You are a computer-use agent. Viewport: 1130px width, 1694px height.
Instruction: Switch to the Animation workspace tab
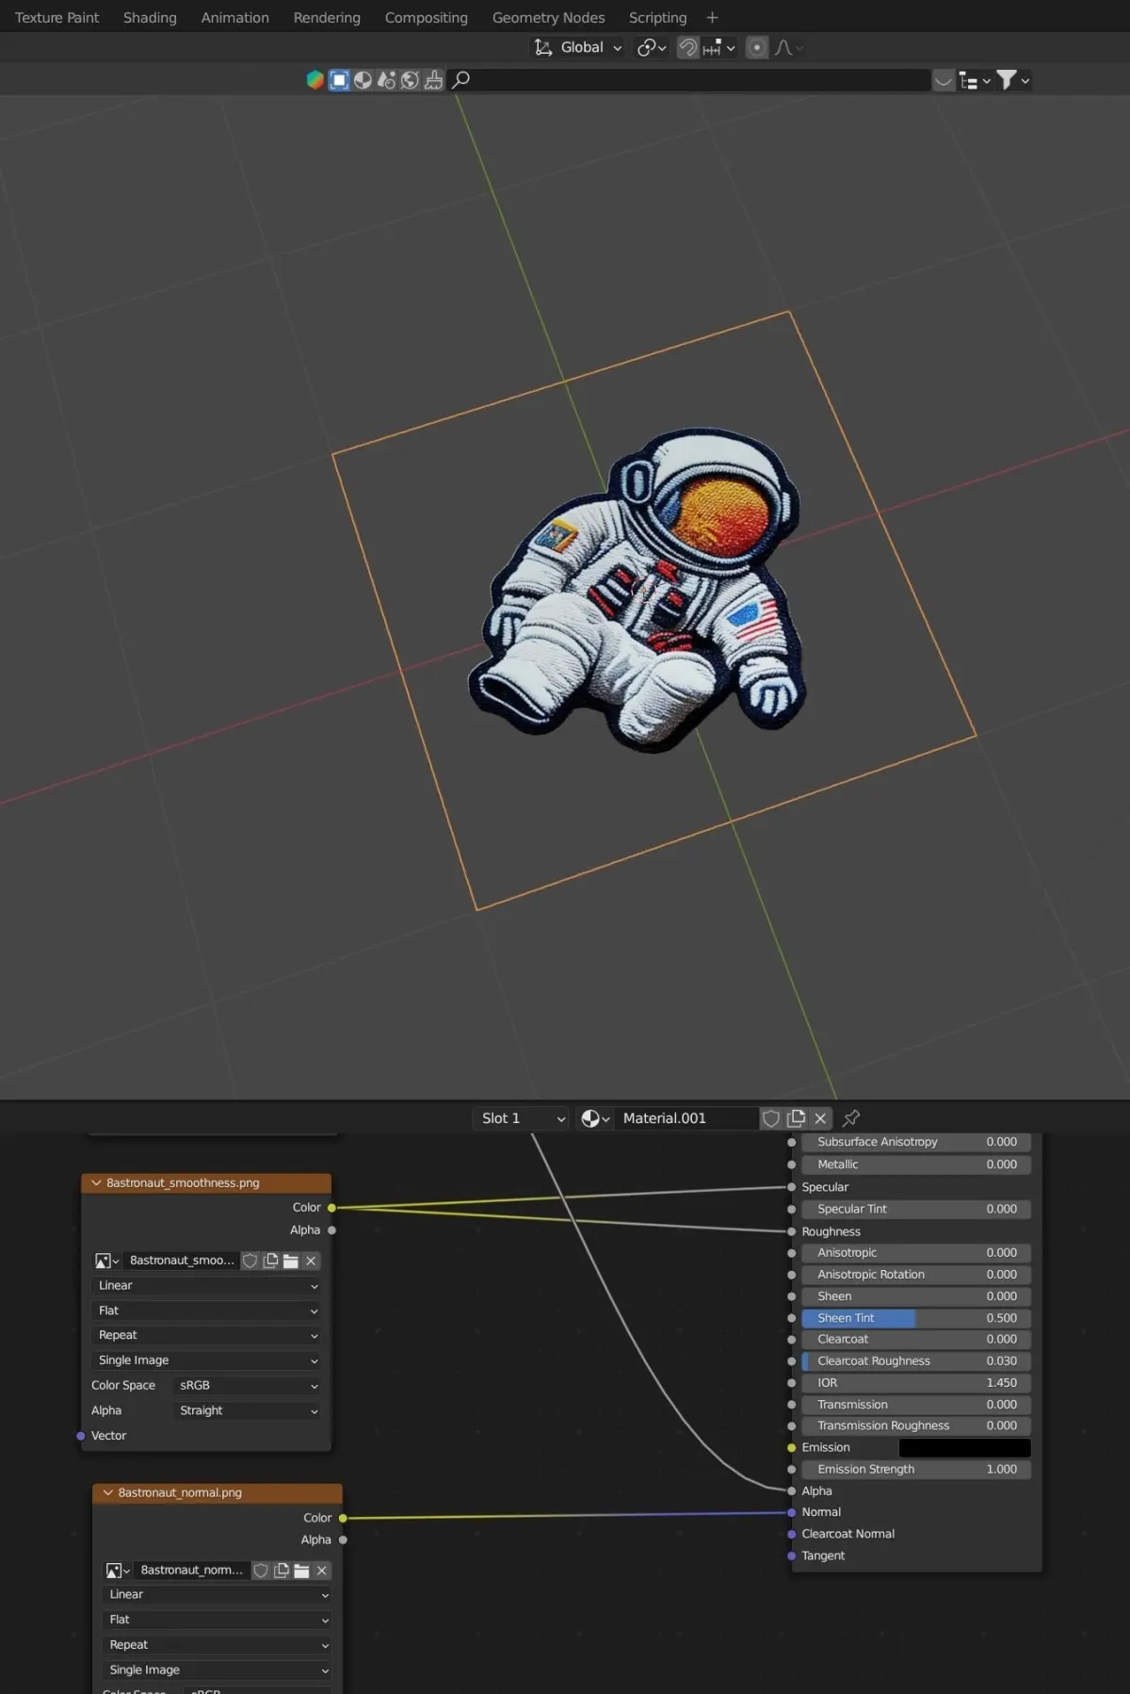click(234, 18)
